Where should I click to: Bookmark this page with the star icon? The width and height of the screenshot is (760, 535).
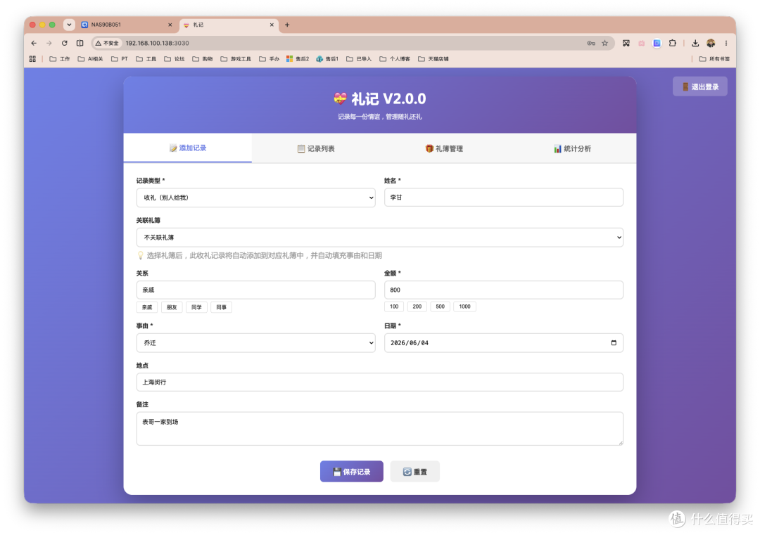[605, 43]
